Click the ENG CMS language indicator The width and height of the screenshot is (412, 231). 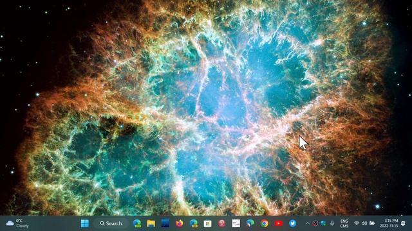tap(344, 223)
